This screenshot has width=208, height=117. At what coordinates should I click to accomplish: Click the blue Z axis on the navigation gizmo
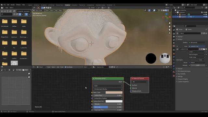pyautogui.click(x=166, y=14)
